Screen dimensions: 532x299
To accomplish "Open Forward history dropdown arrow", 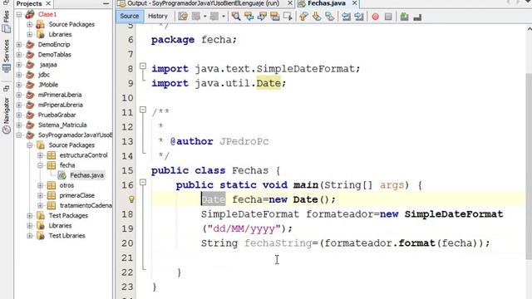I will point(224,17).
